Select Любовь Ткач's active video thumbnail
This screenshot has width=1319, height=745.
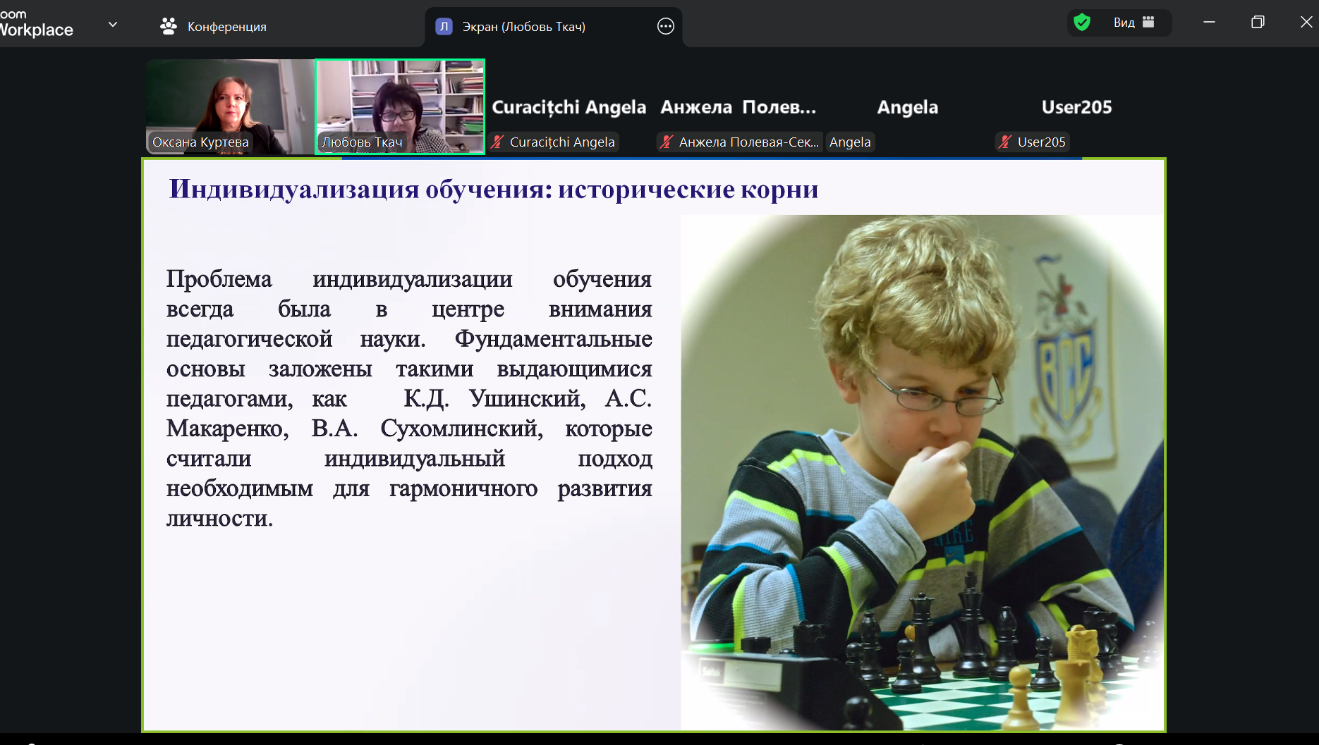400,106
